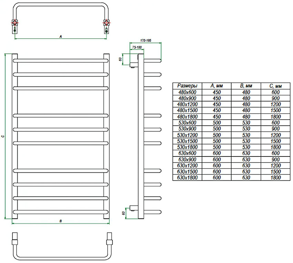Click C value '1800' in 530x1800 row
293x263 pixels.
click(276, 147)
